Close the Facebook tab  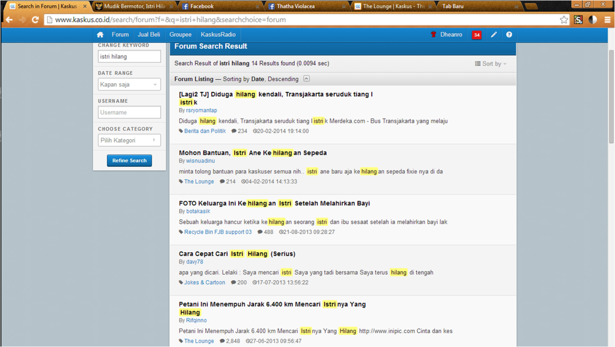coord(258,6)
